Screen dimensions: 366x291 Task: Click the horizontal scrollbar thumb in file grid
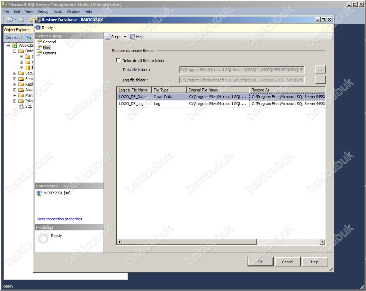[189, 242]
